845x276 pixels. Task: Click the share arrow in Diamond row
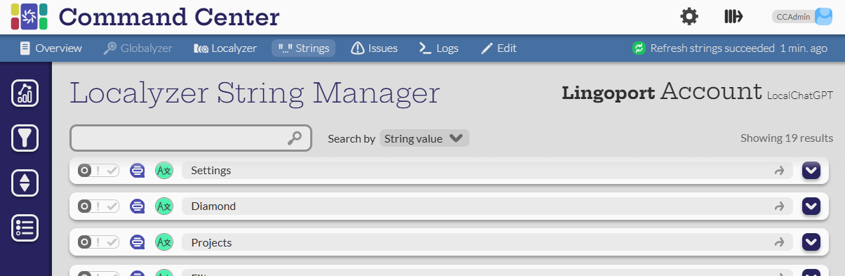(x=779, y=206)
